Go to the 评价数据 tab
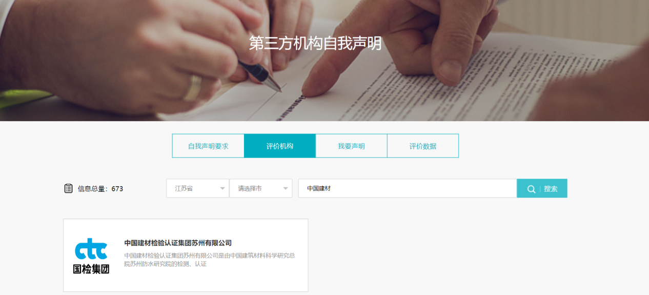The height and width of the screenshot is (295, 649). click(x=423, y=146)
